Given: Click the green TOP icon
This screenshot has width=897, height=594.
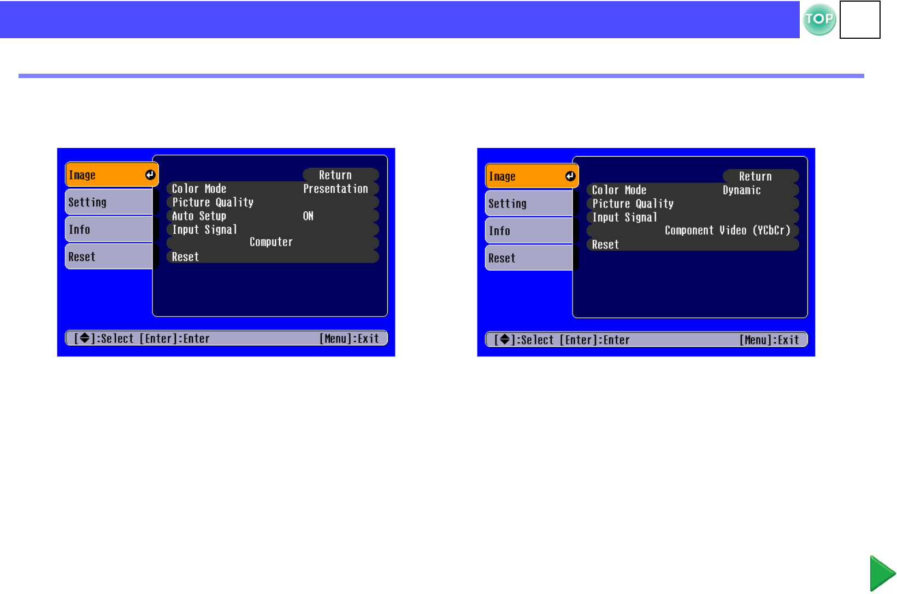Looking at the screenshot, I should 819,20.
